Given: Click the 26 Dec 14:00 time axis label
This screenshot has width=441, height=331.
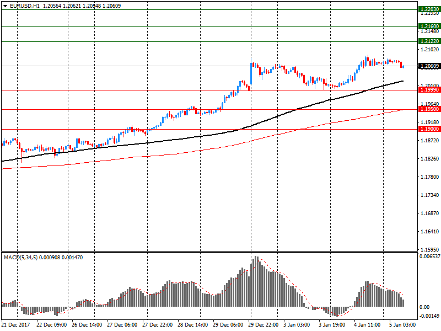Looking at the screenshot, I should (87, 325).
